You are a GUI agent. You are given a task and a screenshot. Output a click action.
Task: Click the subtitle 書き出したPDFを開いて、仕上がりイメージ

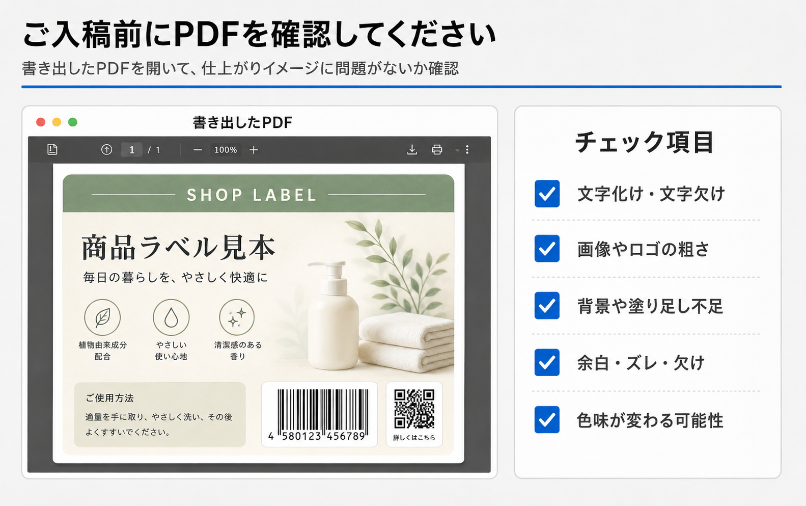[x=240, y=68]
